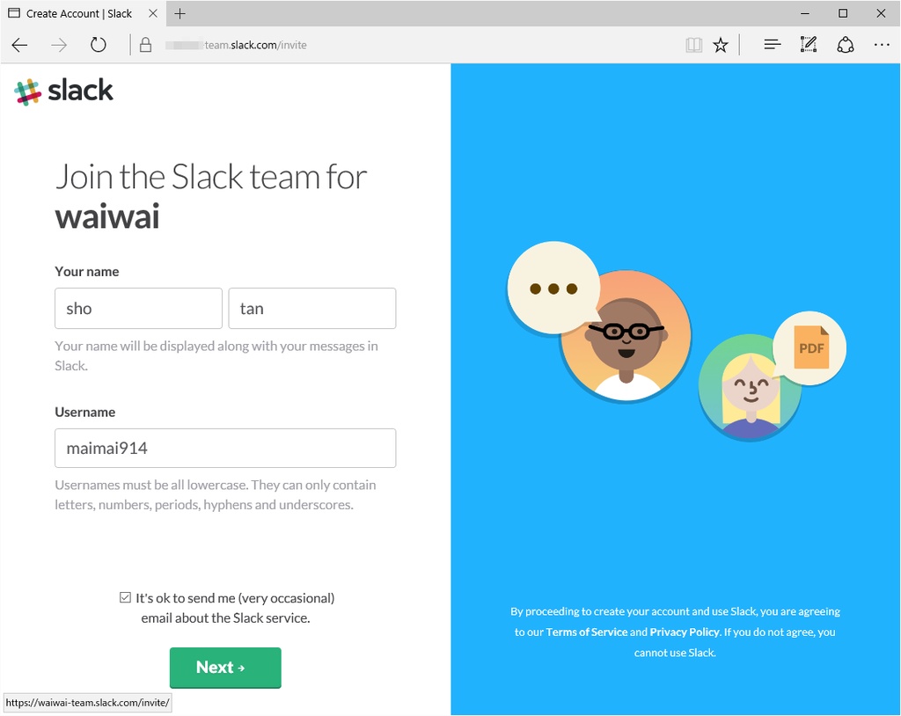901x716 pixels.
Task: Open the Terms of Service link
Action: (586, 632)
